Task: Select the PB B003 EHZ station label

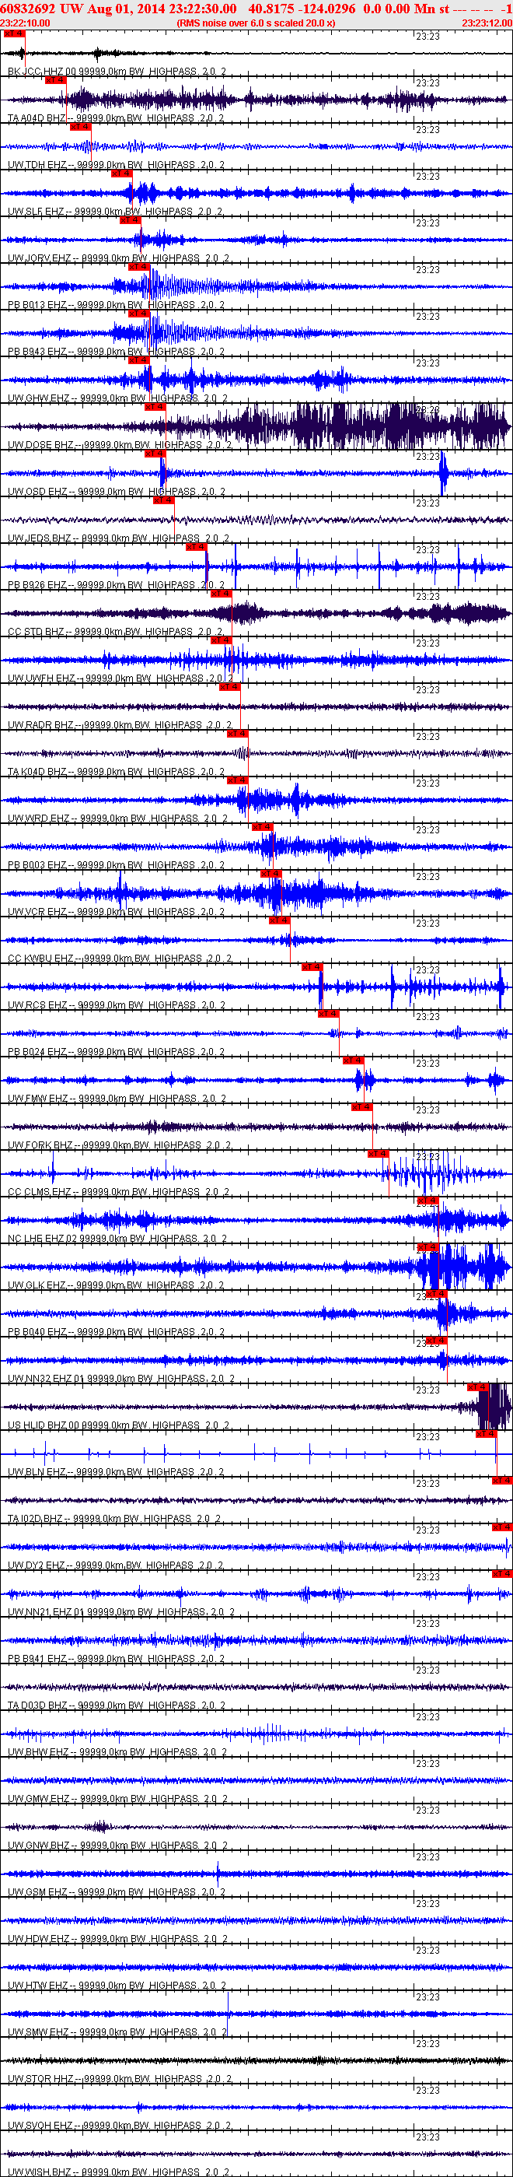Action: point(117,864)
